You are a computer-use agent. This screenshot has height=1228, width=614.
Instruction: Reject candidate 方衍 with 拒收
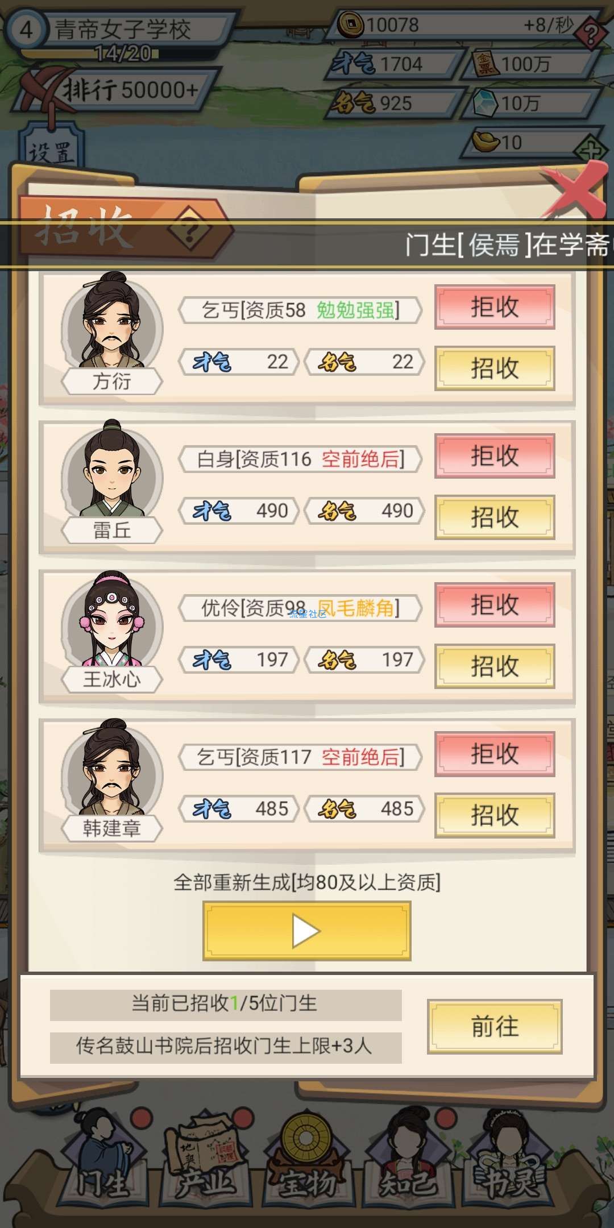tap(495, 308)
